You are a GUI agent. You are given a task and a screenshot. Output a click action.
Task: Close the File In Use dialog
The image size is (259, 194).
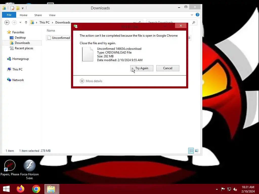181,26
